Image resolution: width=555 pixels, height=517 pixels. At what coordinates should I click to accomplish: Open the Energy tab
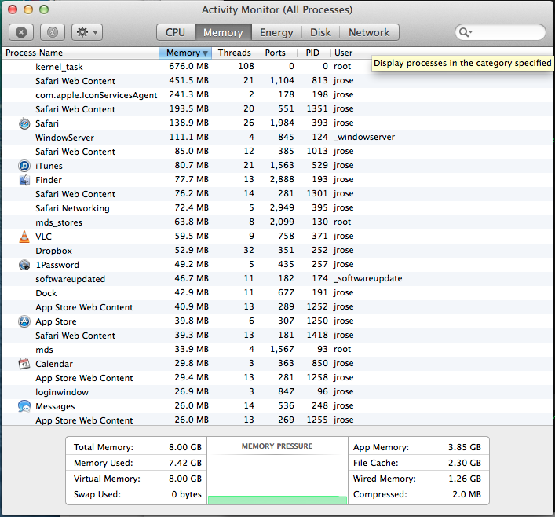276,32
